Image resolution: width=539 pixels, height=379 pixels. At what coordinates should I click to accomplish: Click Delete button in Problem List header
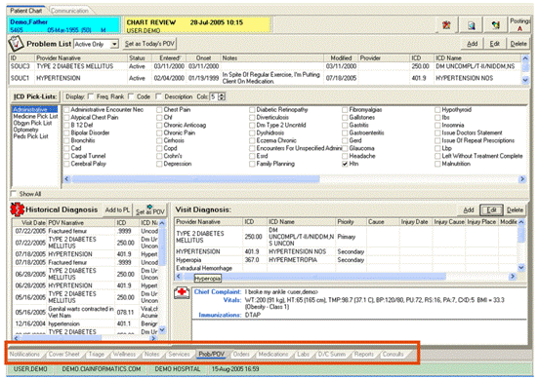point(518,44)
